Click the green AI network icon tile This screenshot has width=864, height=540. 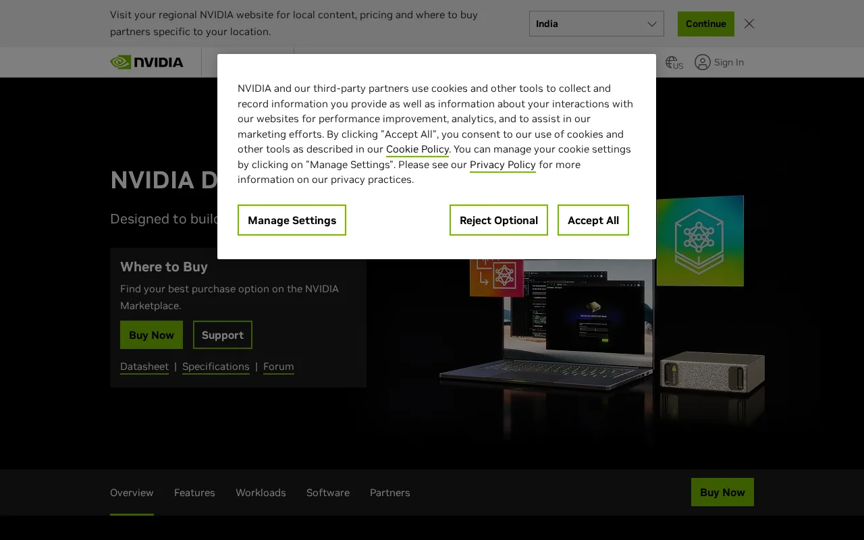point(700,241)
